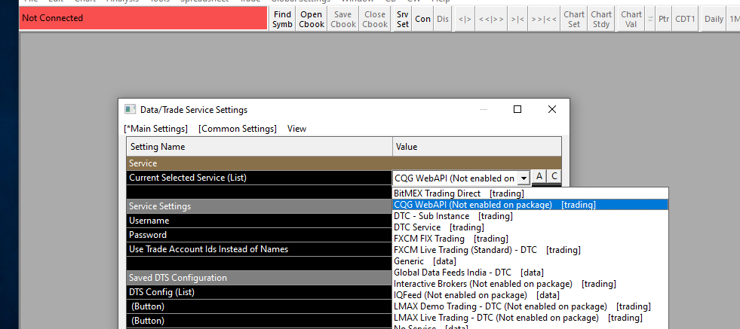The height and width of the screenshot is (329, 740).
Task: Select DTC - Sub Instance option
Action: 530,216
